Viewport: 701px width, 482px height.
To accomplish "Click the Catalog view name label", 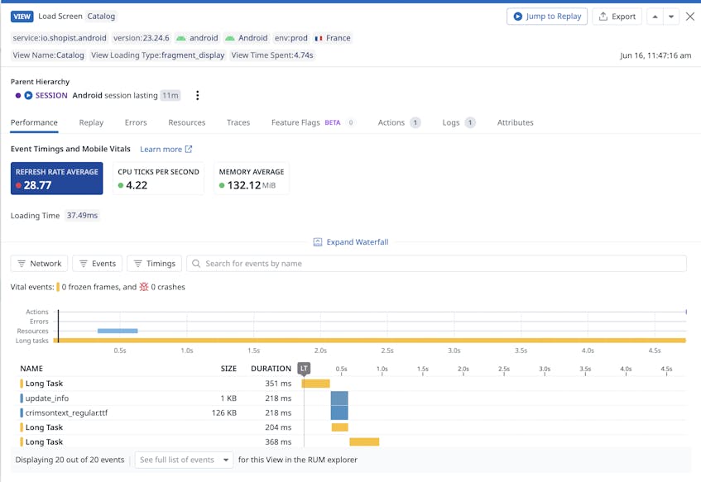I will (101, 16).
